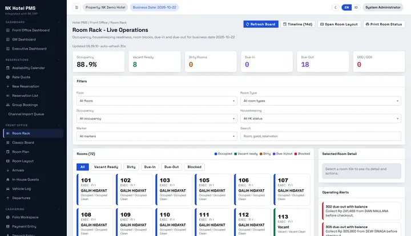Viewport: 411px width, 236px height.
Task: Click the Arrivals down-arrow icon
Action: [8, 170]
